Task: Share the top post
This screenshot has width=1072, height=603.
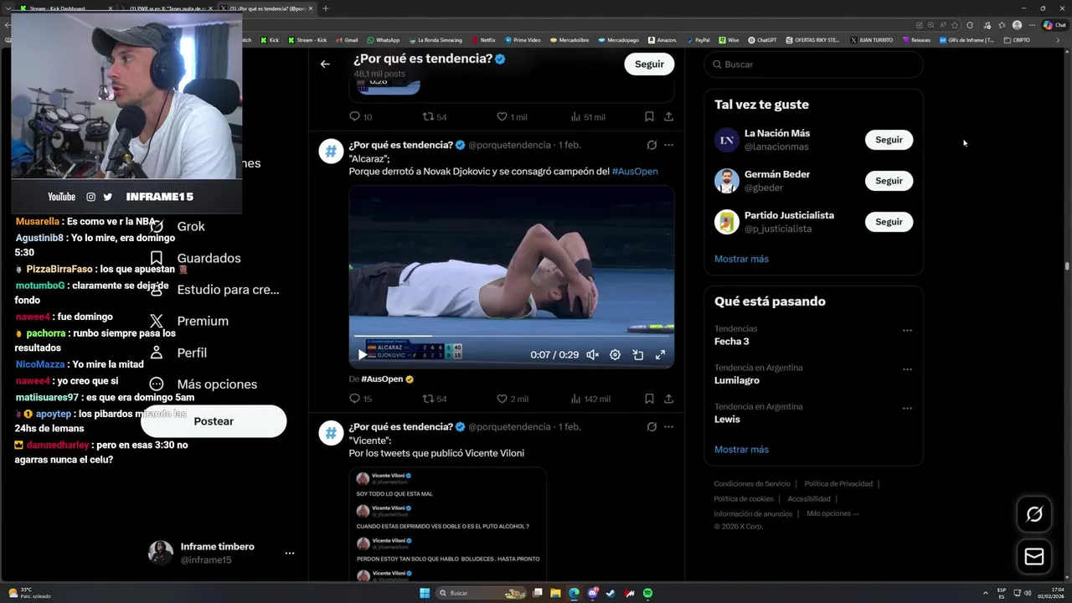Action: 668,116
